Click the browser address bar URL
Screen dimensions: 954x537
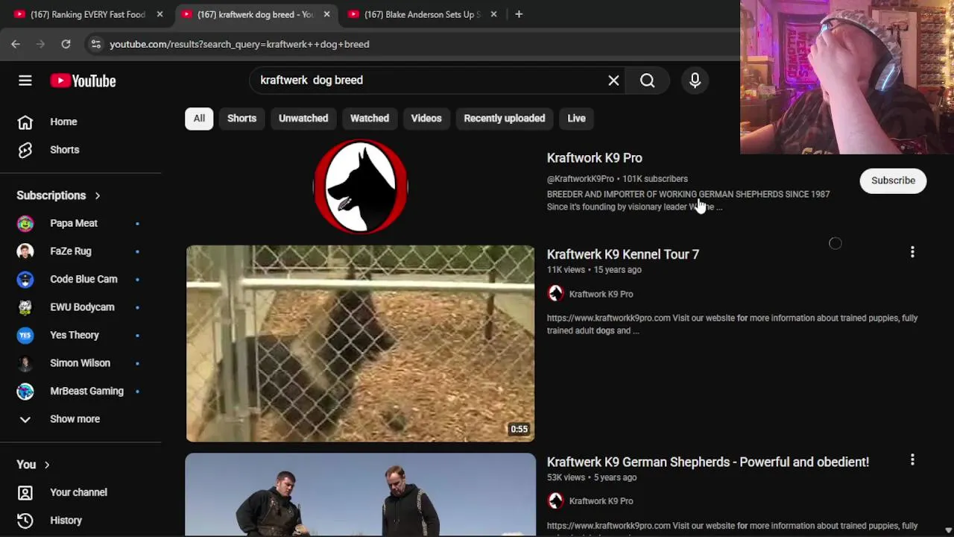tap(239, 44)
